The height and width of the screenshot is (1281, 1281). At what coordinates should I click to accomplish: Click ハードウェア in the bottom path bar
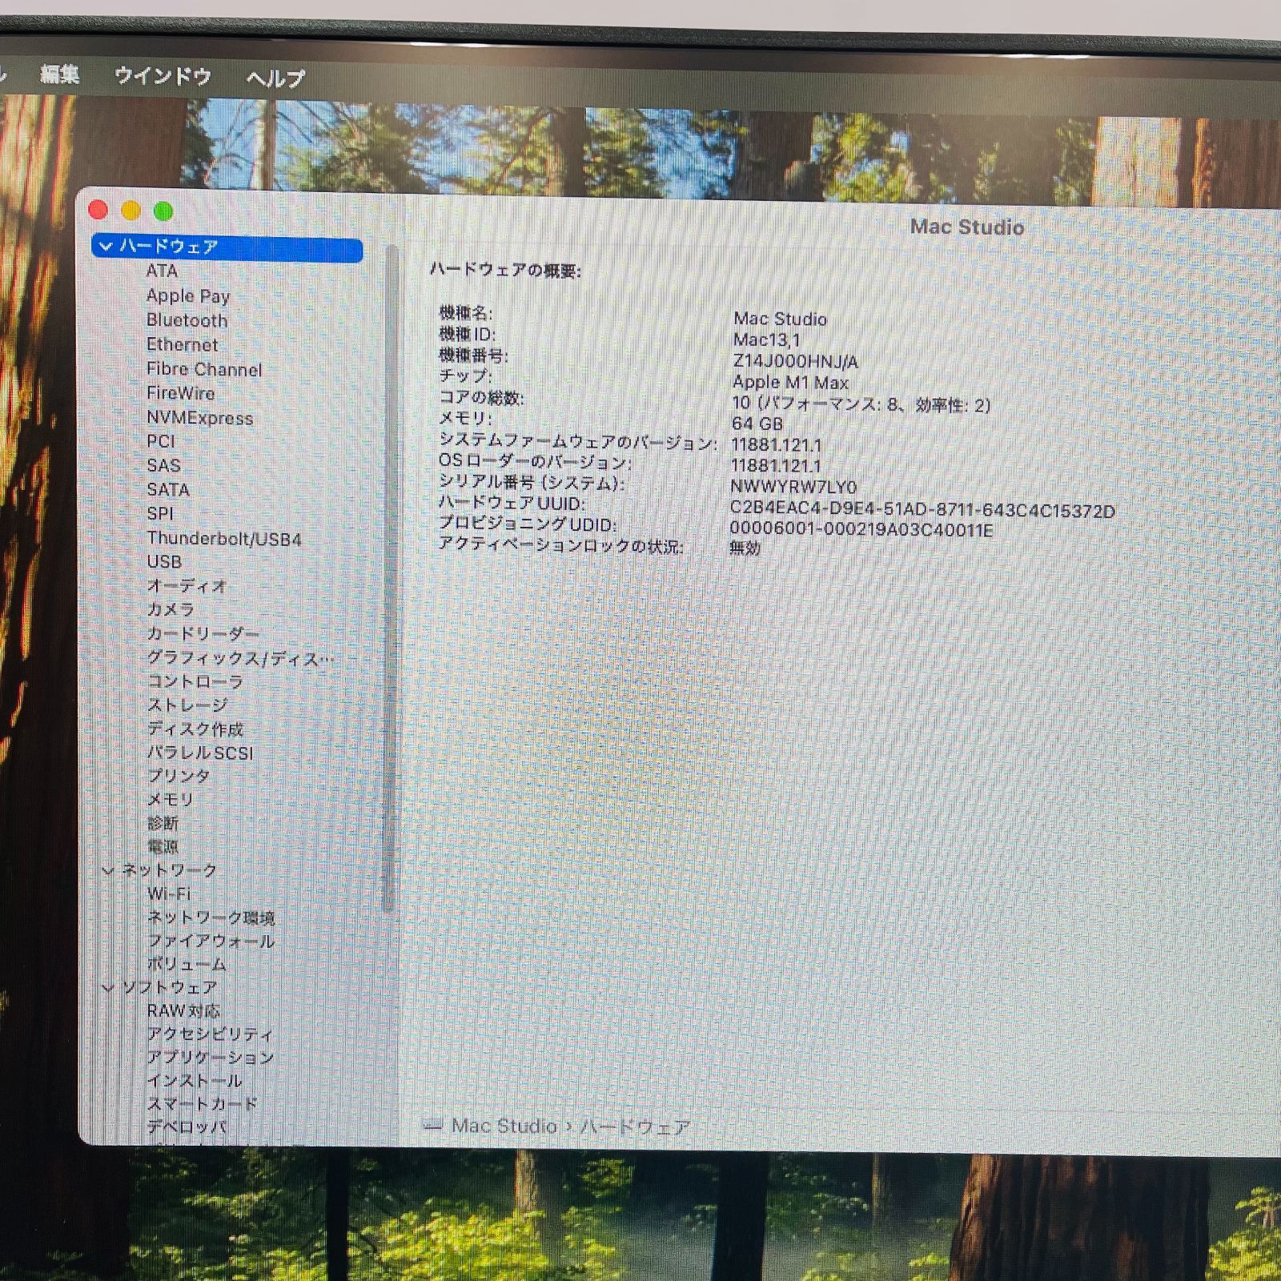635,1127
